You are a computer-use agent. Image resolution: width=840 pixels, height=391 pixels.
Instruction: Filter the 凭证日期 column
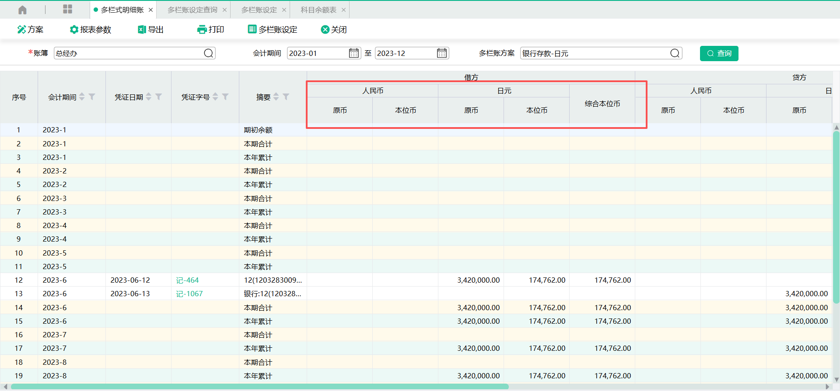[x=159, y=97]
